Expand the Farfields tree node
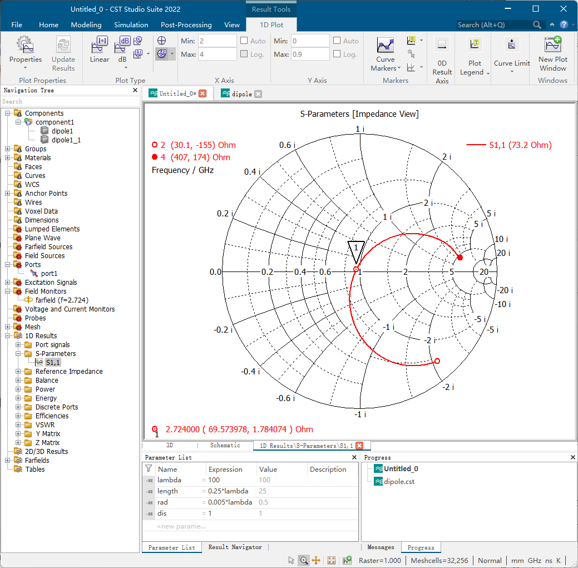The image size is (578, 568). [x=7, y=461]
